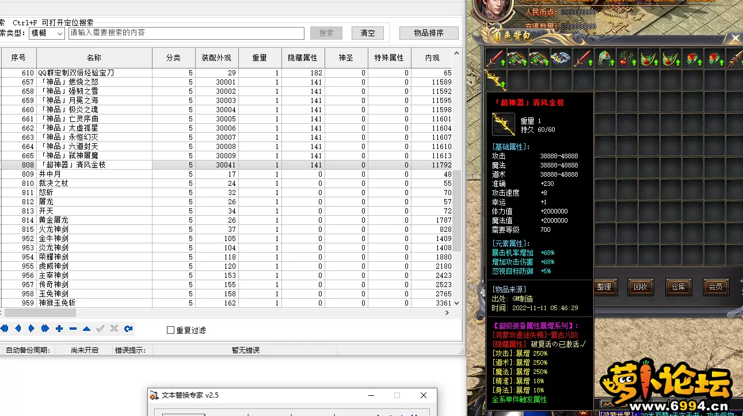Screen dimensions: 743x416
Task: Sort by 特殊属性 column header
Action: 390,58
